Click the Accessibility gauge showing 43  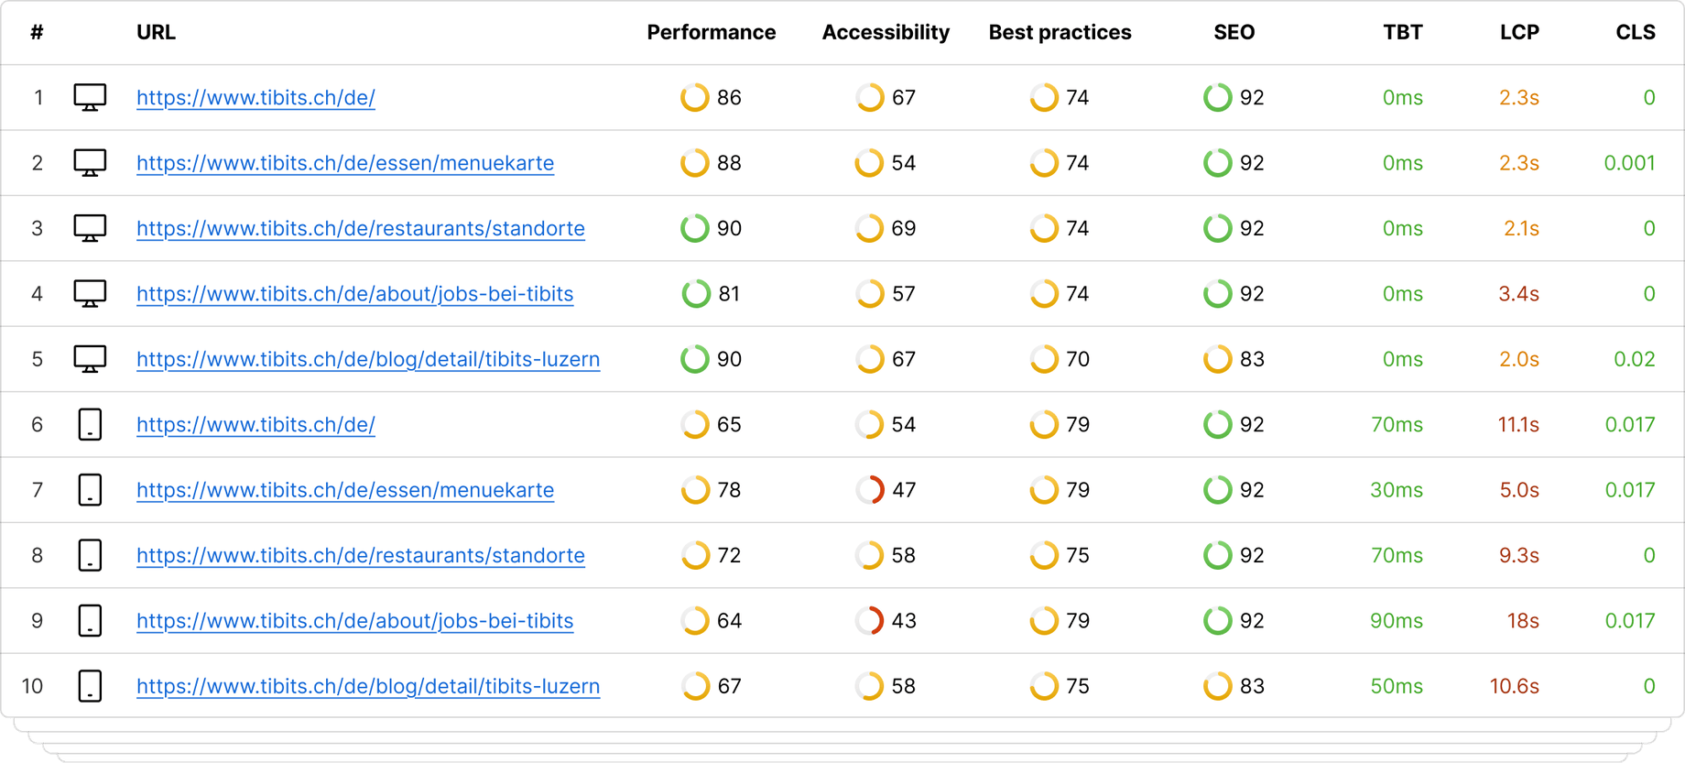pos(869,620)
